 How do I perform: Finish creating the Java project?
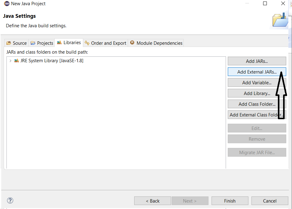[230, 201]
